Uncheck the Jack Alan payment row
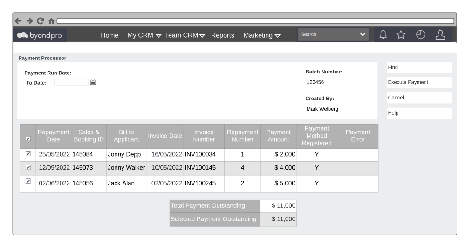 [x=27, y=182]
